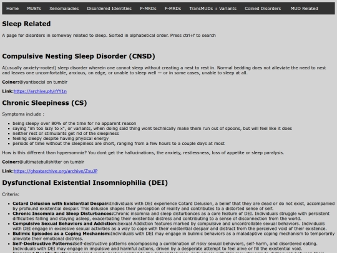The width and height of the screenshot is (337, 253).
Task: Go to Xenomaladies page
Action: coord(64,8)
